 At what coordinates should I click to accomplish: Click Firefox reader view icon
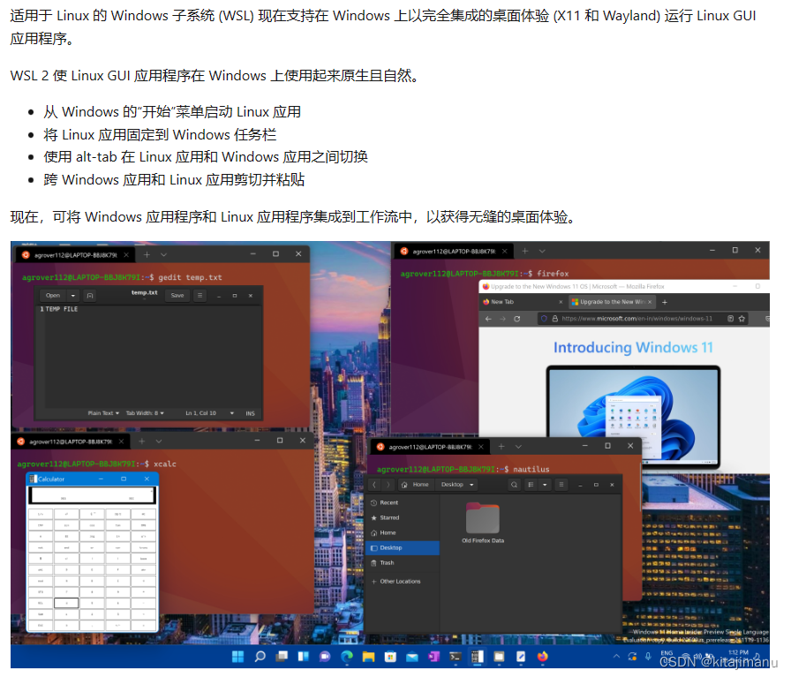[x=730, y=319]
